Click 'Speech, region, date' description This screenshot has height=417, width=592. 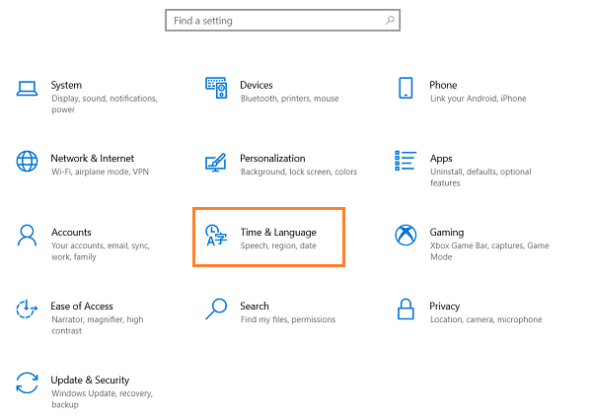(278, 245)
